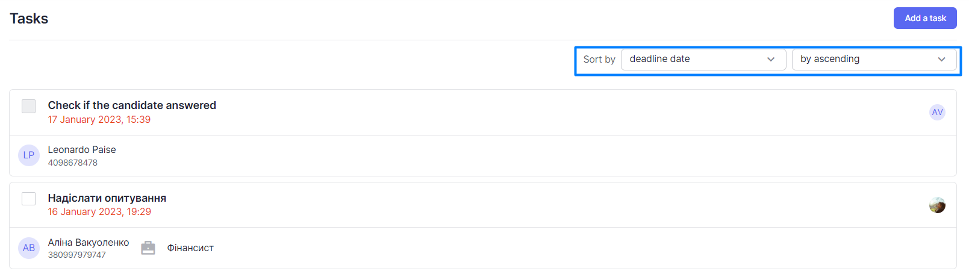This screenshot has width=969, height=274.
Task: Open the 'Check if the candidate answered' task title
Action: tap(132, 105)
